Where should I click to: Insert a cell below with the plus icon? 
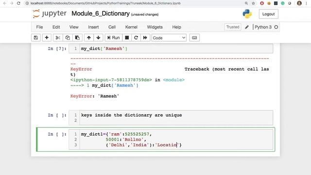pyautogui.click(x=47, y=38)
